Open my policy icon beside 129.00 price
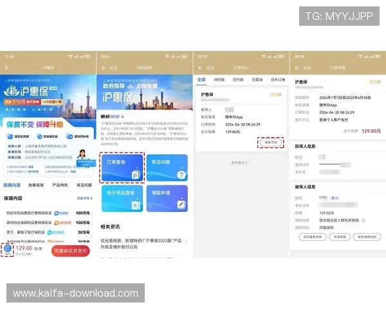Image resolution: width=386 pixels, height=309 pixels. click(8, 249)
